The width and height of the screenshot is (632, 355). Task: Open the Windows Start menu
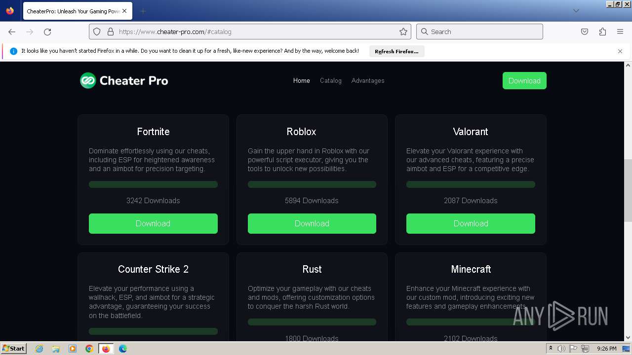pyautogui.click(x=13, y=349)
